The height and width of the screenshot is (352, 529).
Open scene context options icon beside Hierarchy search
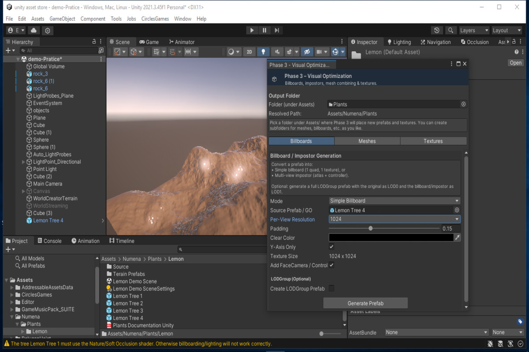101,51
